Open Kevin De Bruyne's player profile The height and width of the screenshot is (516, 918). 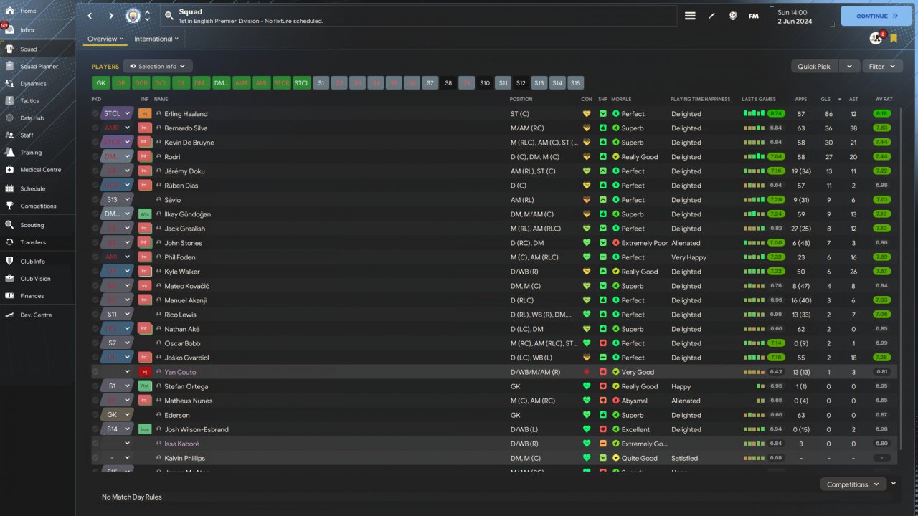tap(189, 142)
